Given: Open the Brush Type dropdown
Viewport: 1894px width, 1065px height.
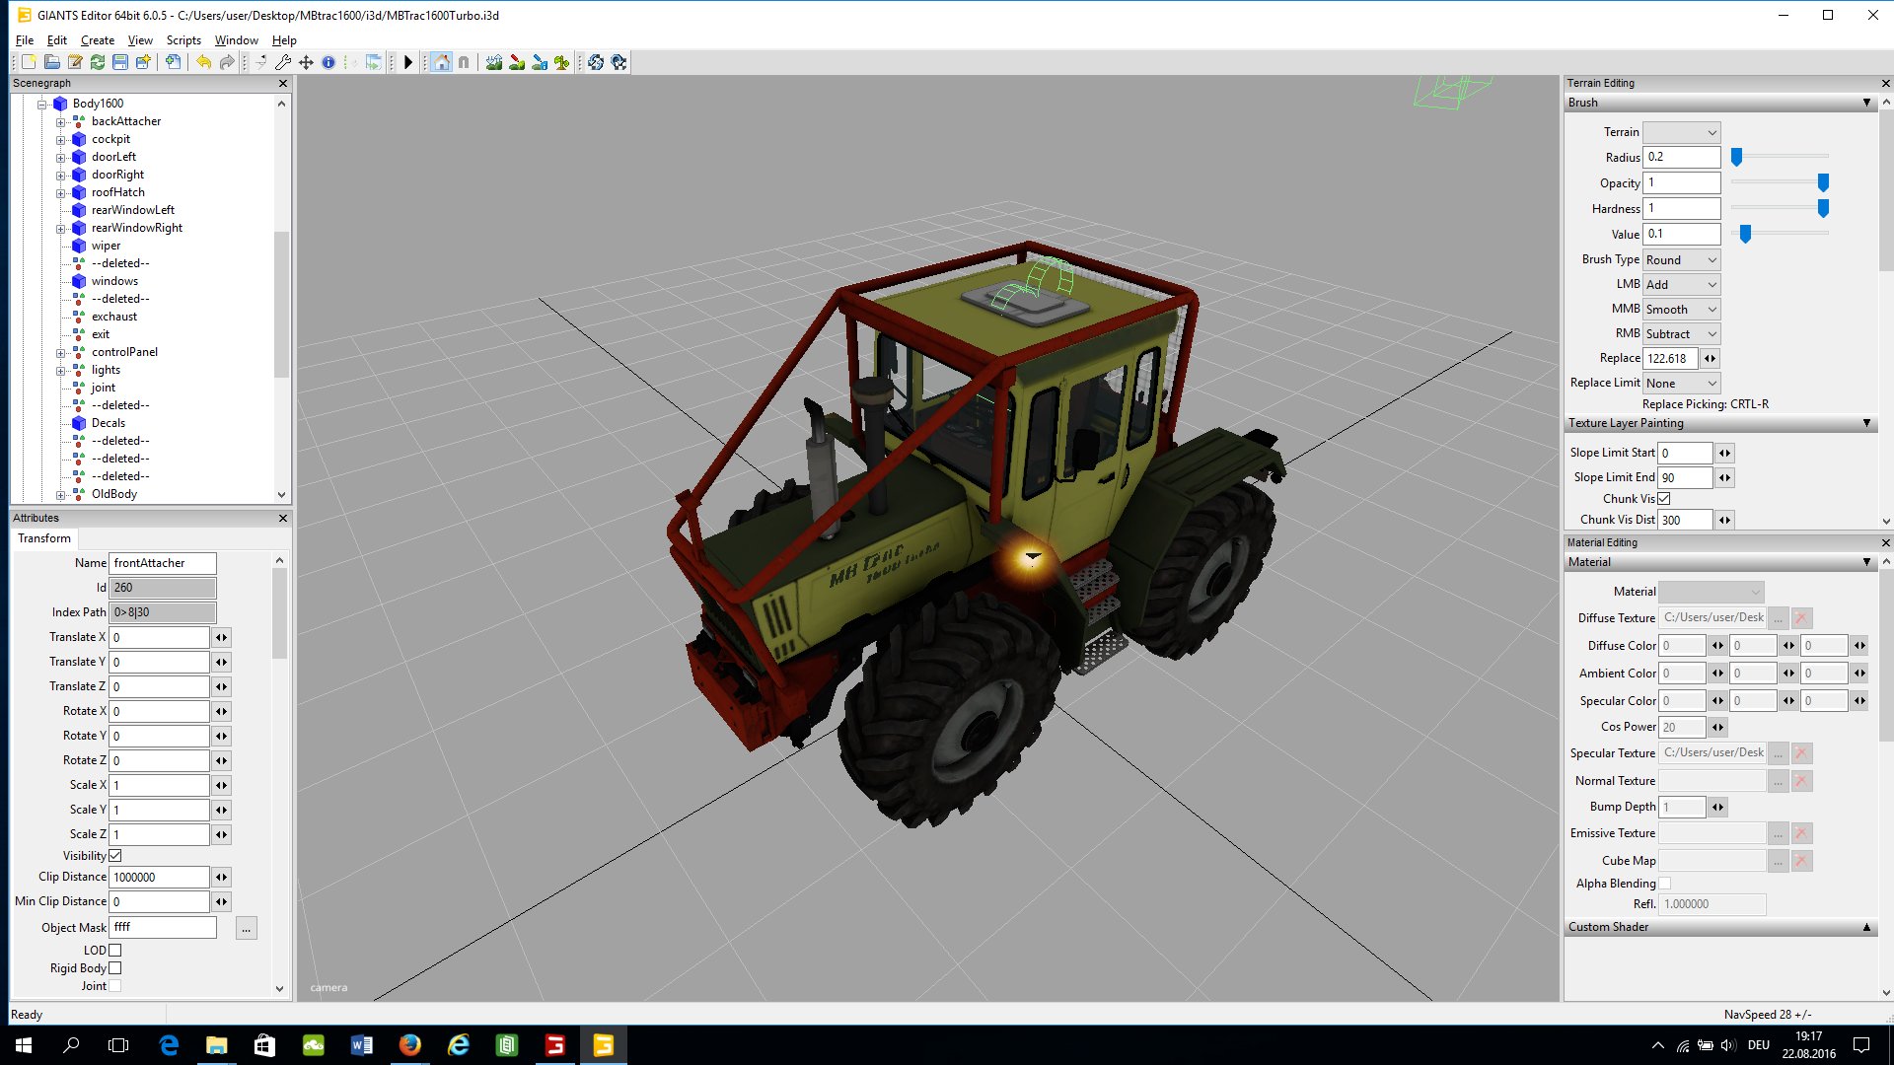Looking at the screenshot, I should point(1682,260).
